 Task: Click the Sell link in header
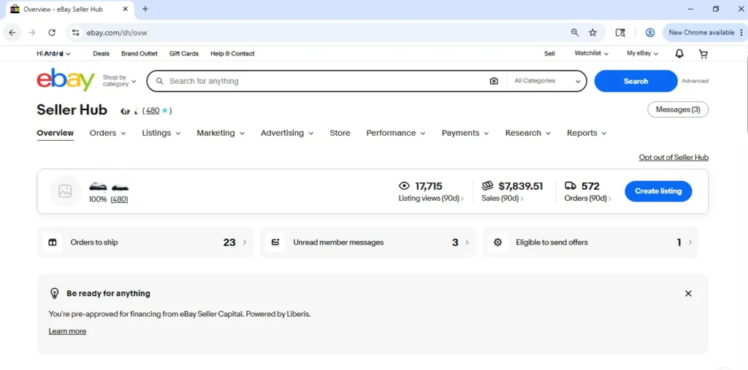(549, 53)
